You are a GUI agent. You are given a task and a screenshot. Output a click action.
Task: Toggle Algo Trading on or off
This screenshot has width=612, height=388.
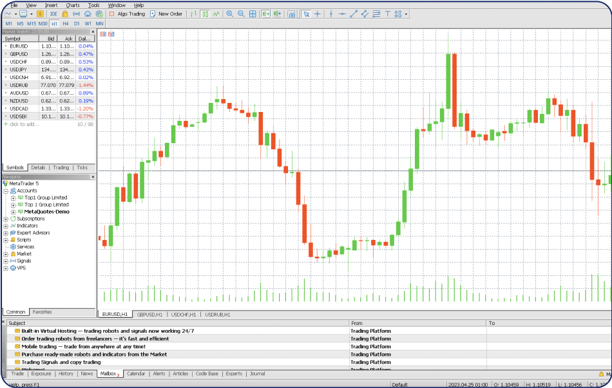click(127, 14)
